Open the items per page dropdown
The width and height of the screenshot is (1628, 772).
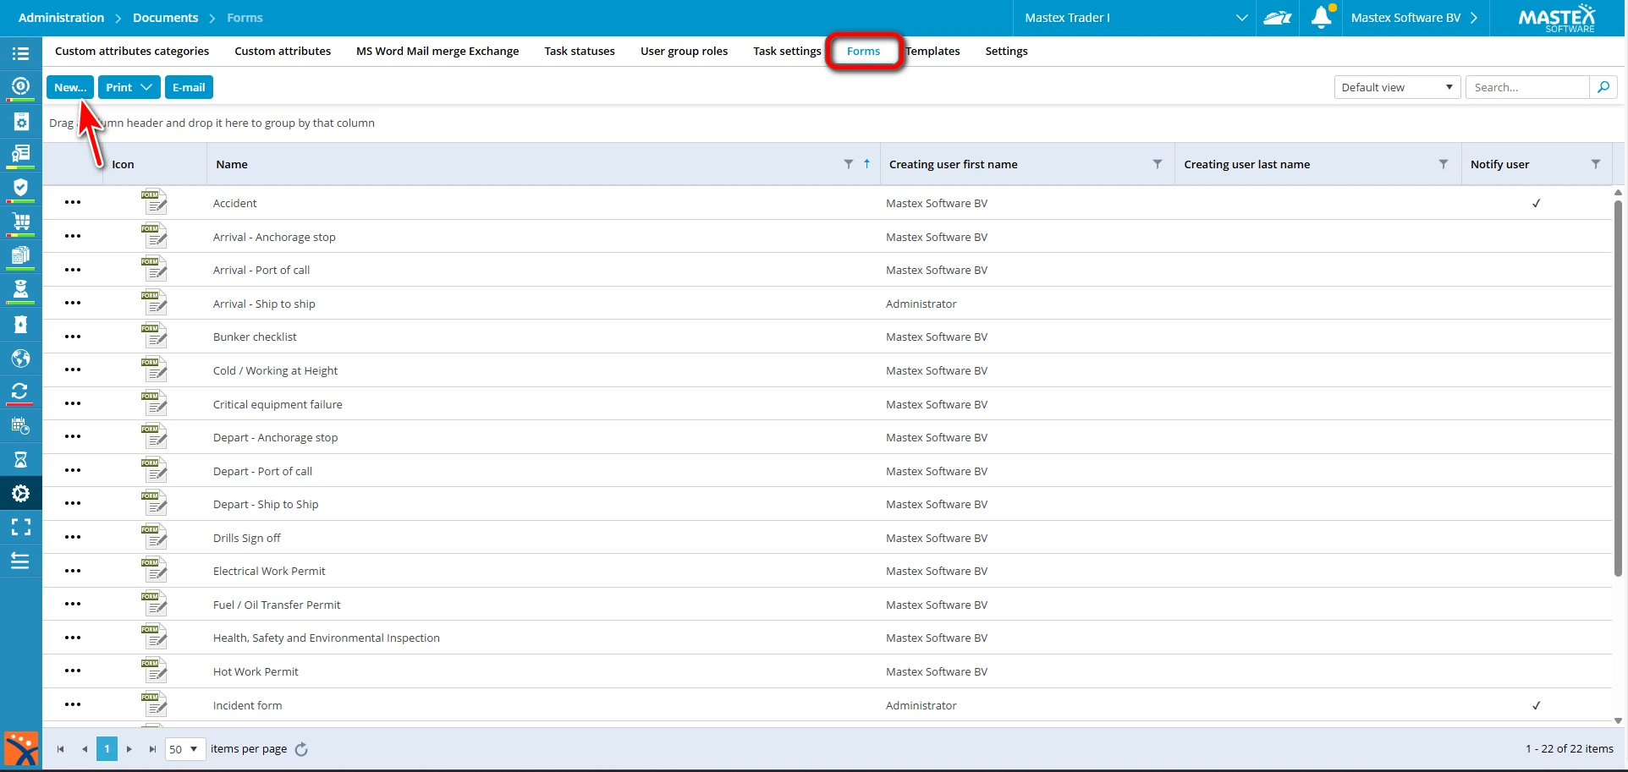pyautogui.click(x=184, y=749)
